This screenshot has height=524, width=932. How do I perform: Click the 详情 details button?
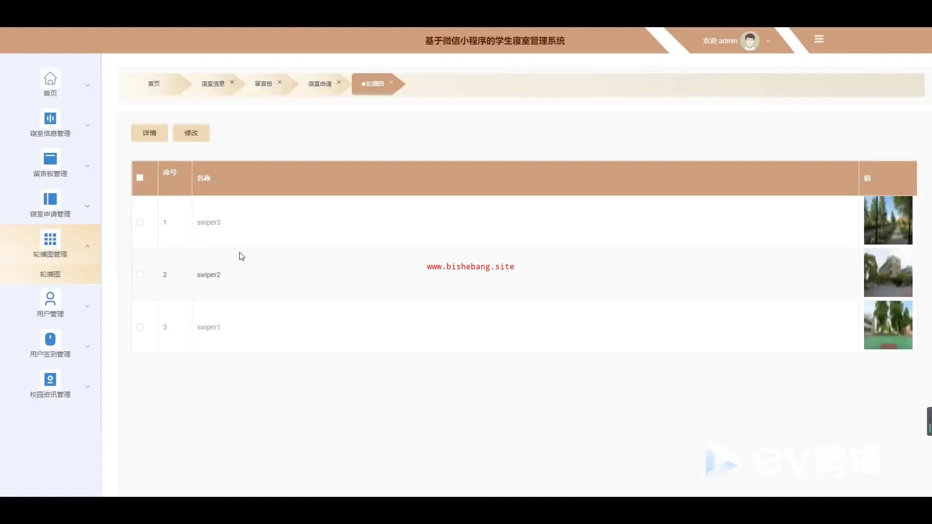tap(150, 133)
